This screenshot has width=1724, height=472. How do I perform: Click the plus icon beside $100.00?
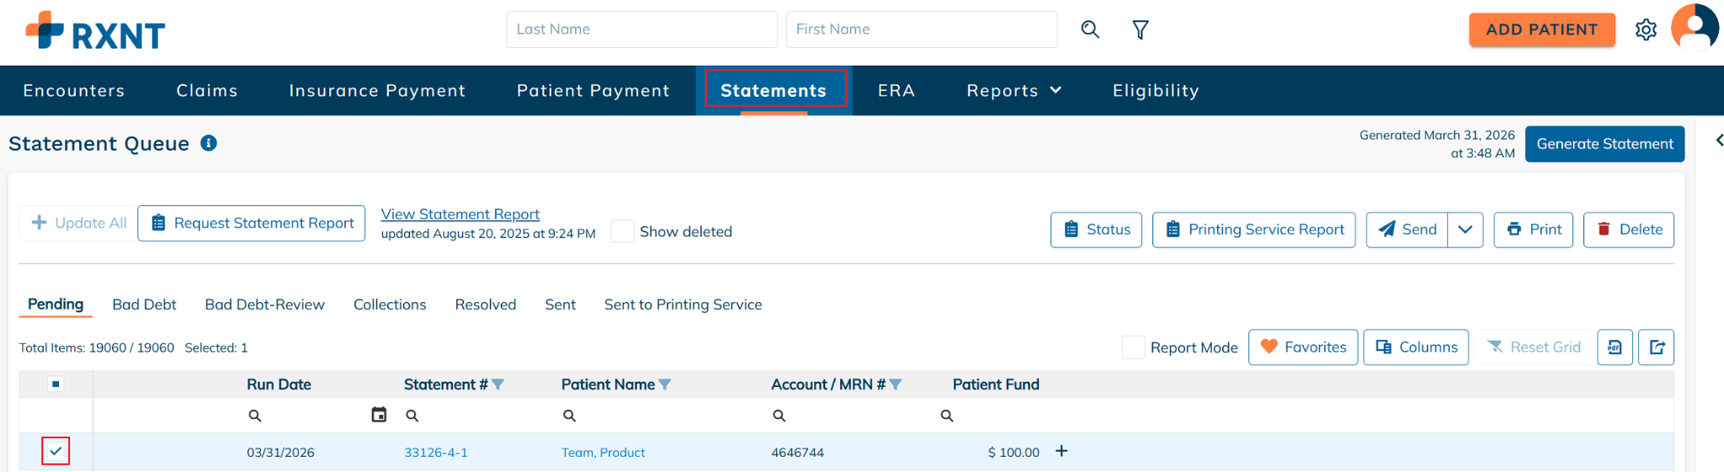click(x=1062, y=452)
